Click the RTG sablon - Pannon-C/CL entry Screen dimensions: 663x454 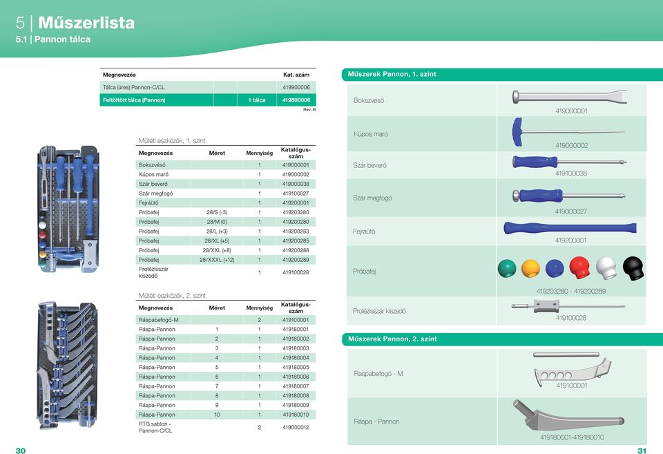155,427
